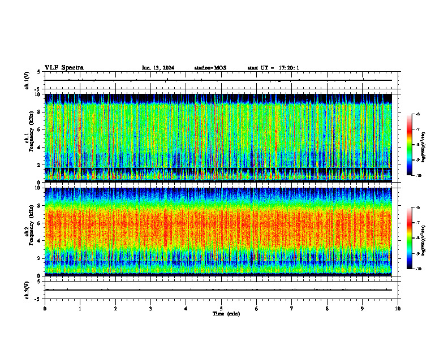Click time axis tick label "1"
The image size is (448, 346).
[80, 309]
